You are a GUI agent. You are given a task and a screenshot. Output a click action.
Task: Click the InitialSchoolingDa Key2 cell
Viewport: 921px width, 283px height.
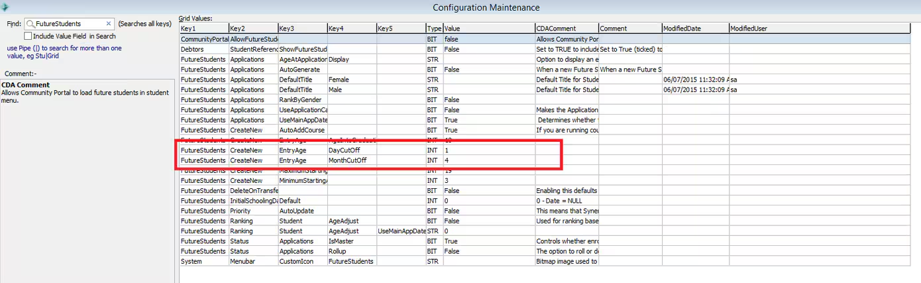(x=253, y=201)
